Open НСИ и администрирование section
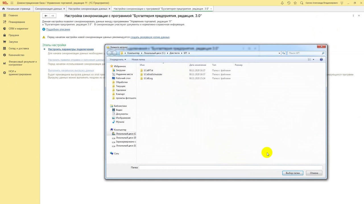This screenshot has height=204, width=364. click(20, 73)
